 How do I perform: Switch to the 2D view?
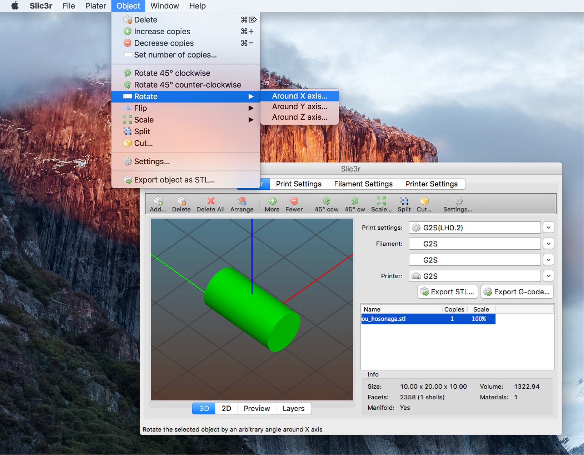[x=226, y=408]
